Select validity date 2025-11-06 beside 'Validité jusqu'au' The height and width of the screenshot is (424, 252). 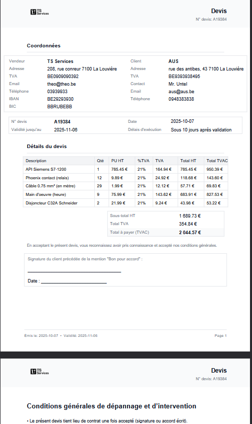pos(66,130)
